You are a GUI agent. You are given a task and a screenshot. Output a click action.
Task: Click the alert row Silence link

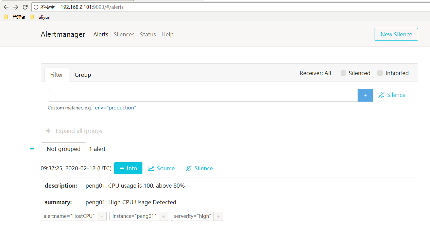click(199, 168)
